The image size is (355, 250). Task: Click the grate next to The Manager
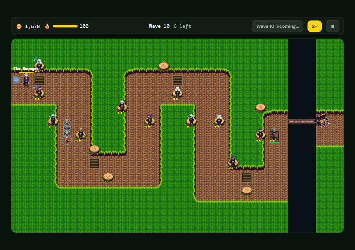(39, 80)
